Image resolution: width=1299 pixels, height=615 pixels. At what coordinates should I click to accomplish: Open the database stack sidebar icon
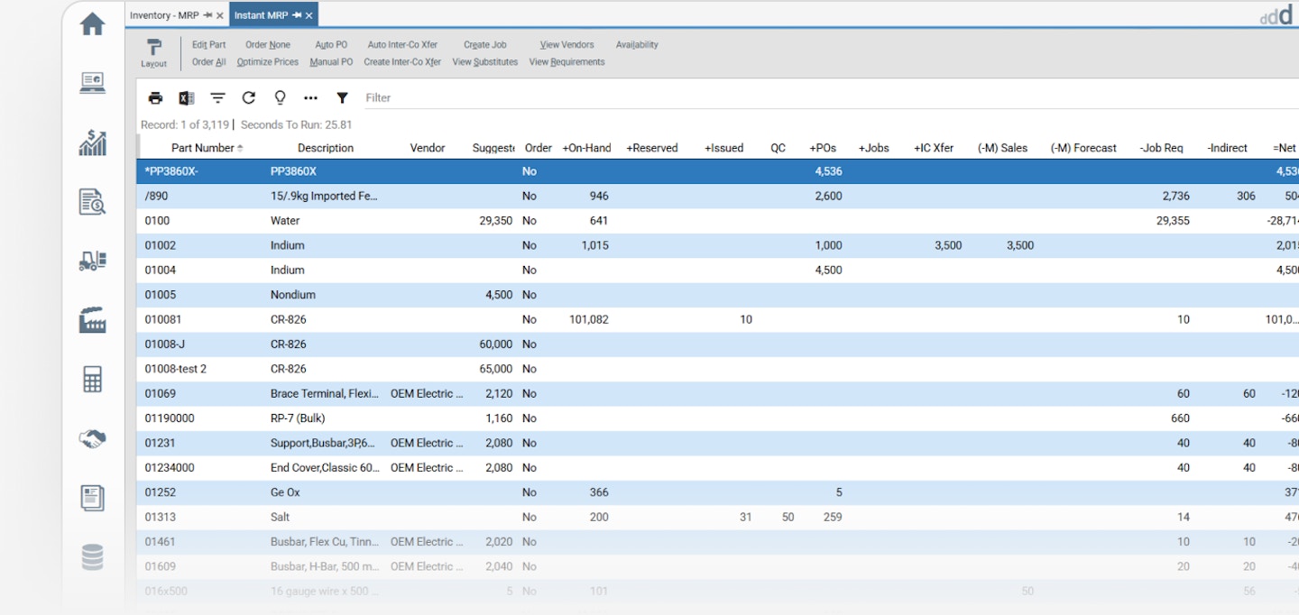click(93, 557)
